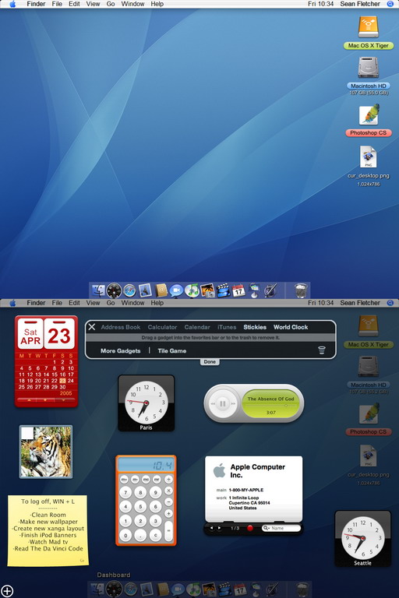
Task: Open search magnifier dropdown in Address Book widget
Action: [266, 528]
